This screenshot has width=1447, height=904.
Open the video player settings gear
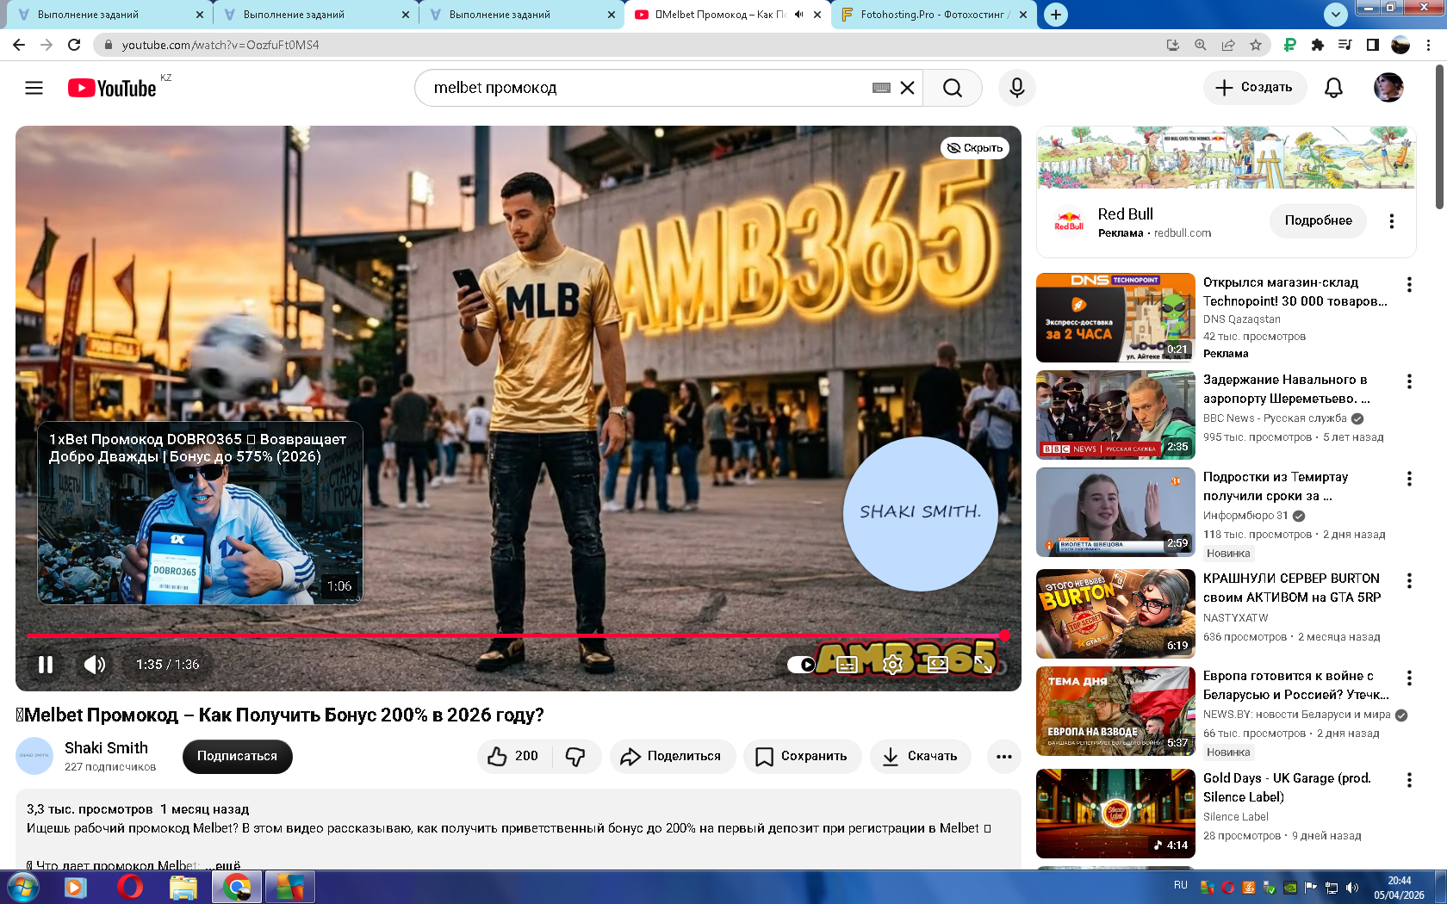(x=893, y=665)
